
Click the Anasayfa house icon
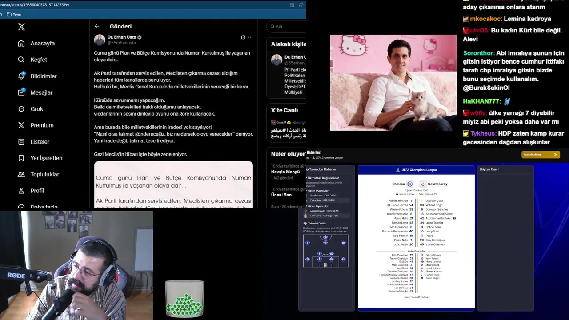(21, 43)
